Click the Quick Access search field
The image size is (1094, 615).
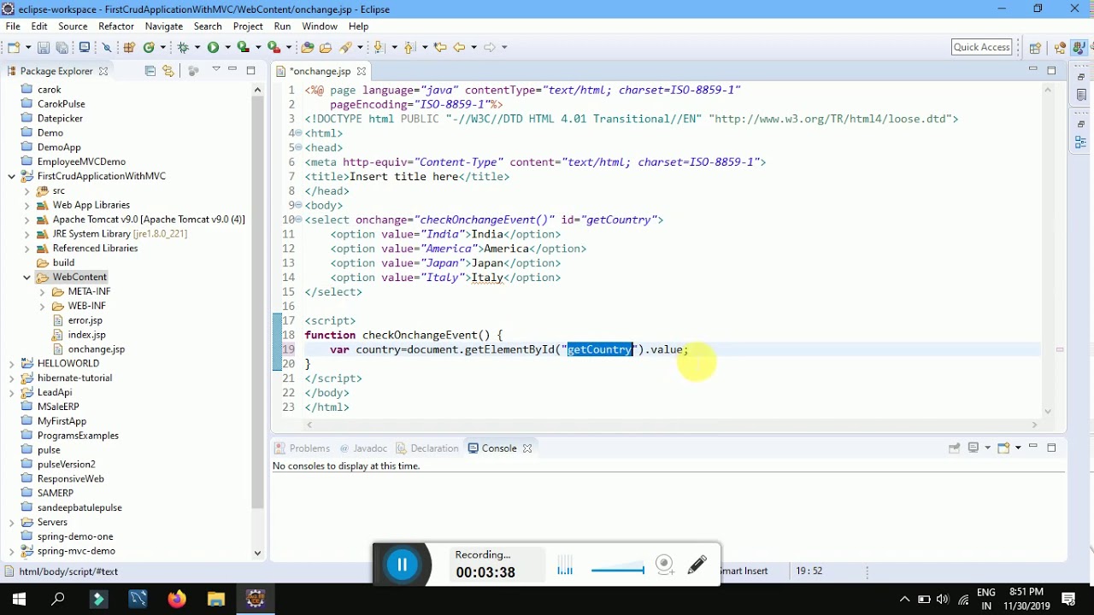[x=982, y=47]
